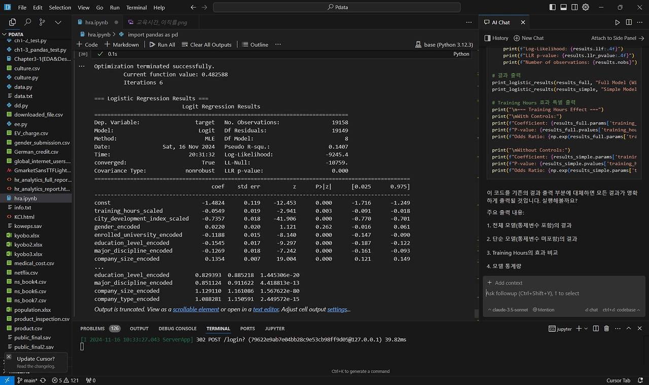The width and height of the screenshot is (649, 385).
Task: Open the settings gear in title bar
Action: tap(586, 8)
